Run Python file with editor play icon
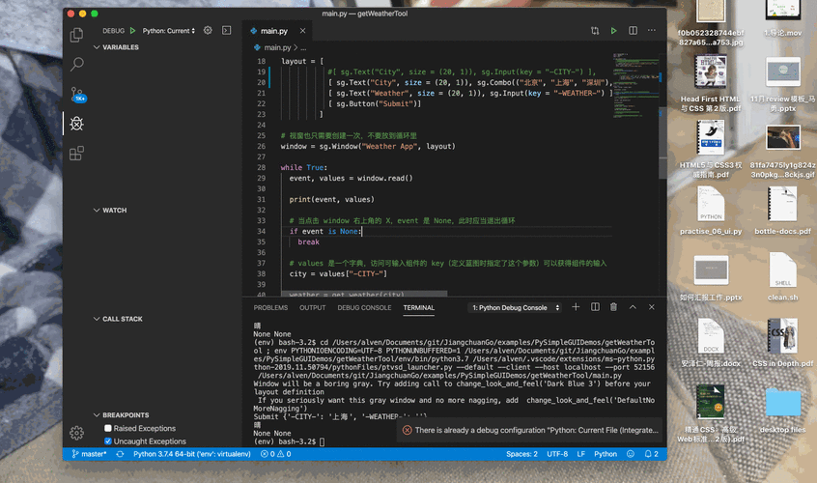817x483 pixels. [x=614, y=31]
